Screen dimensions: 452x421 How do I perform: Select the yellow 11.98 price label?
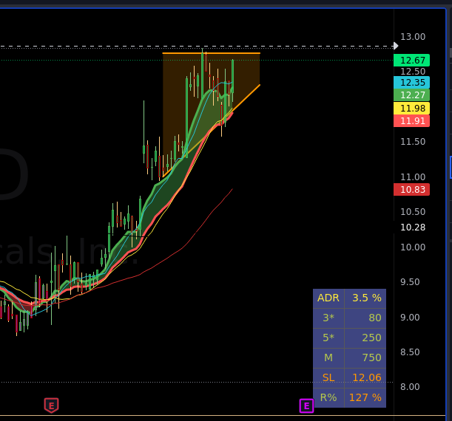411,108
